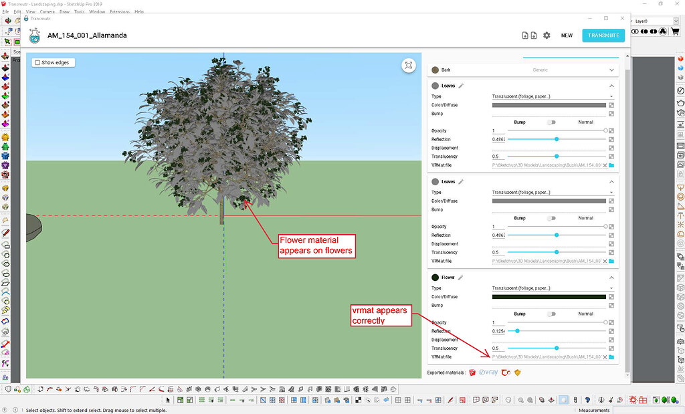Screen dimensions: 685x414
Task: Click the V-Ray logo in Exported materials row
Action: (488, 373)
